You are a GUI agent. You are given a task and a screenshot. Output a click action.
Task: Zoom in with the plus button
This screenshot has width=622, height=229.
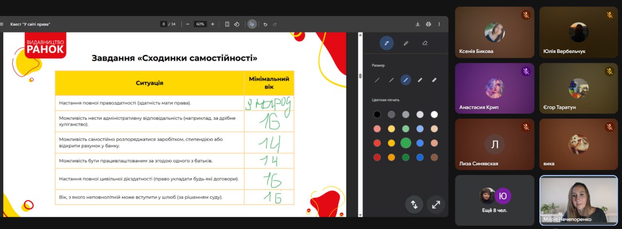point(213,24)
